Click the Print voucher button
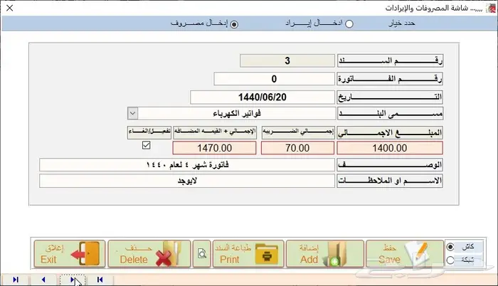Image resolution: width=498 pixels, height=286 pixels. coord(248,253)
